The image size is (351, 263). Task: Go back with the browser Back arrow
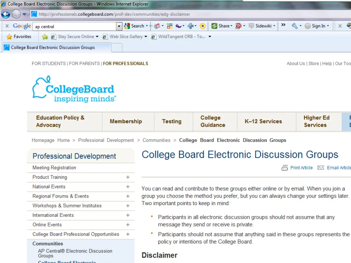[x=5, y=14]
